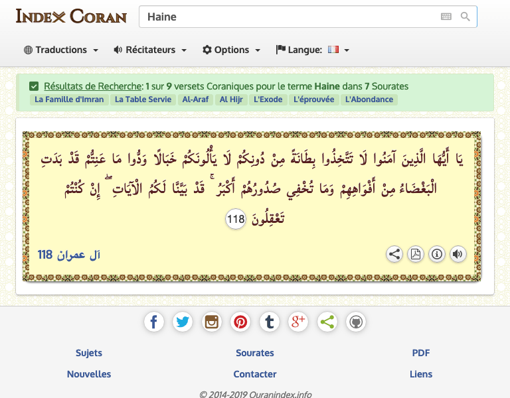Toggle the green results checkbox
This screenshot has width=510, height=398.
tap(34, 86)
